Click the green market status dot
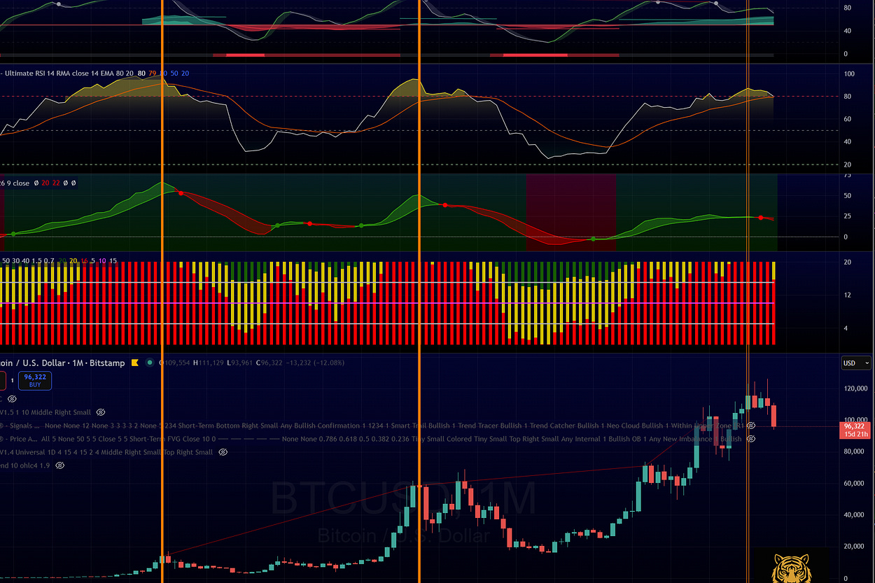The image size is (875, 583). click(x=149, y=363)
